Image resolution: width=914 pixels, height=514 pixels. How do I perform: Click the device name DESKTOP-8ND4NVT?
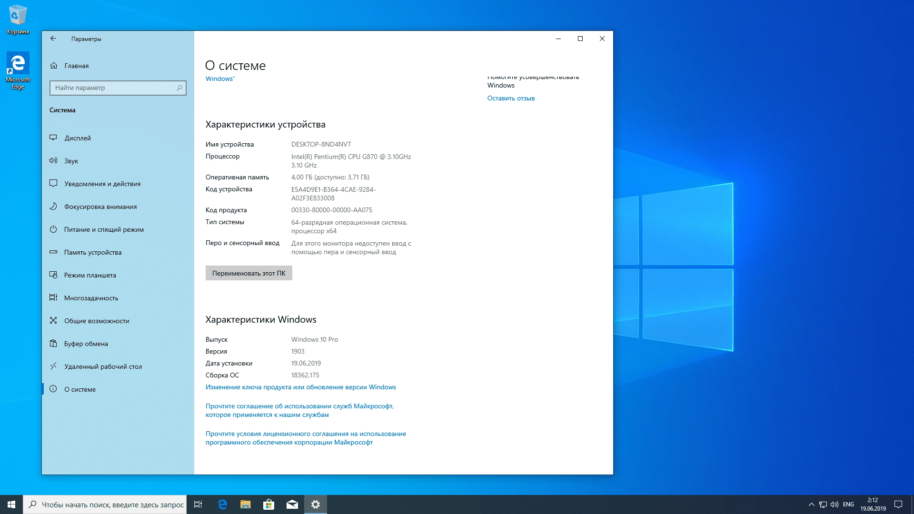[x=321, y=144]
